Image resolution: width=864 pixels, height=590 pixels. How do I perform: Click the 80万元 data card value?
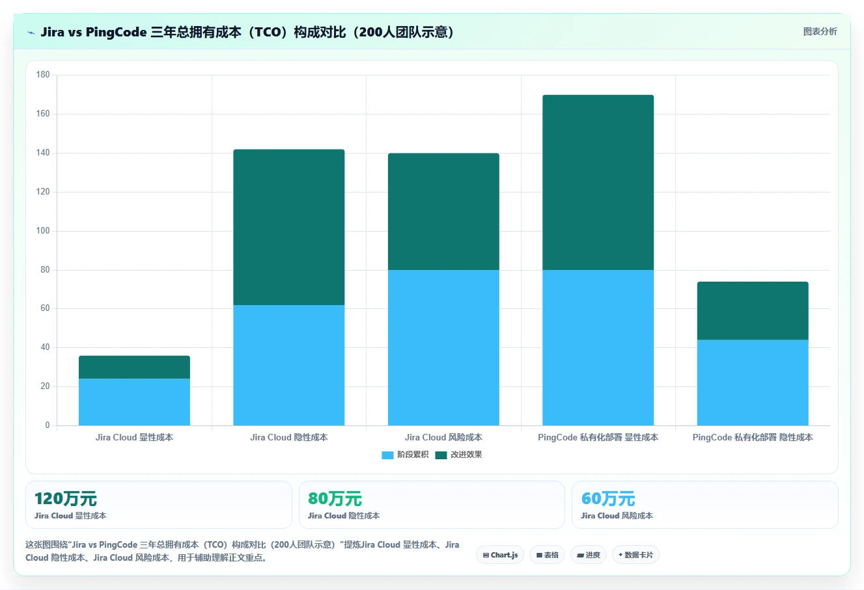(x=335, y=499)
